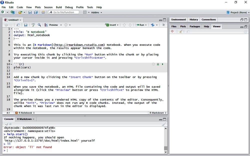This screenshot has height=156, width=250.
Task: Click the Insert chunk button
Action: [x=111, y=25]
